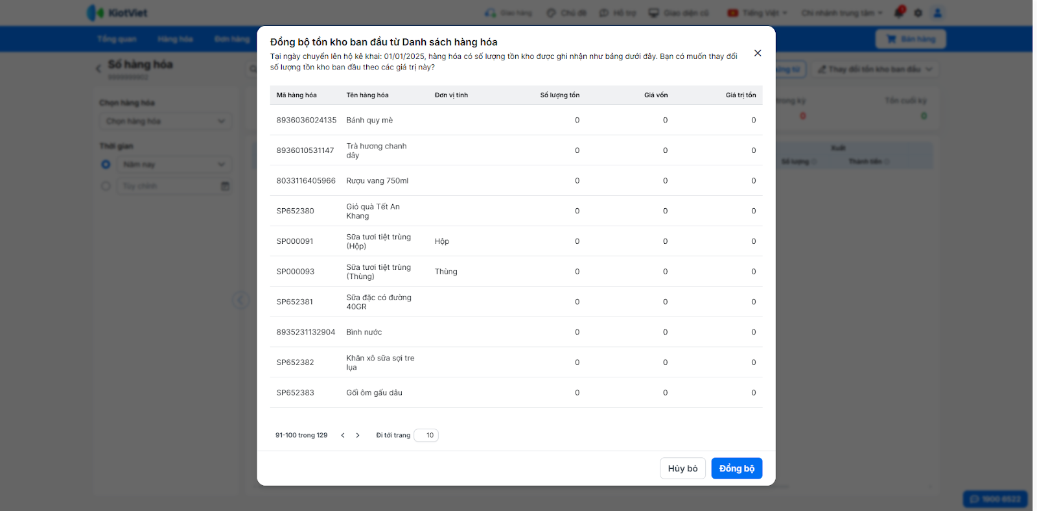Click the Đồng bộ button
Image resolution: width=1037 pixels, height=511 pixels.
tap(736, 468)
